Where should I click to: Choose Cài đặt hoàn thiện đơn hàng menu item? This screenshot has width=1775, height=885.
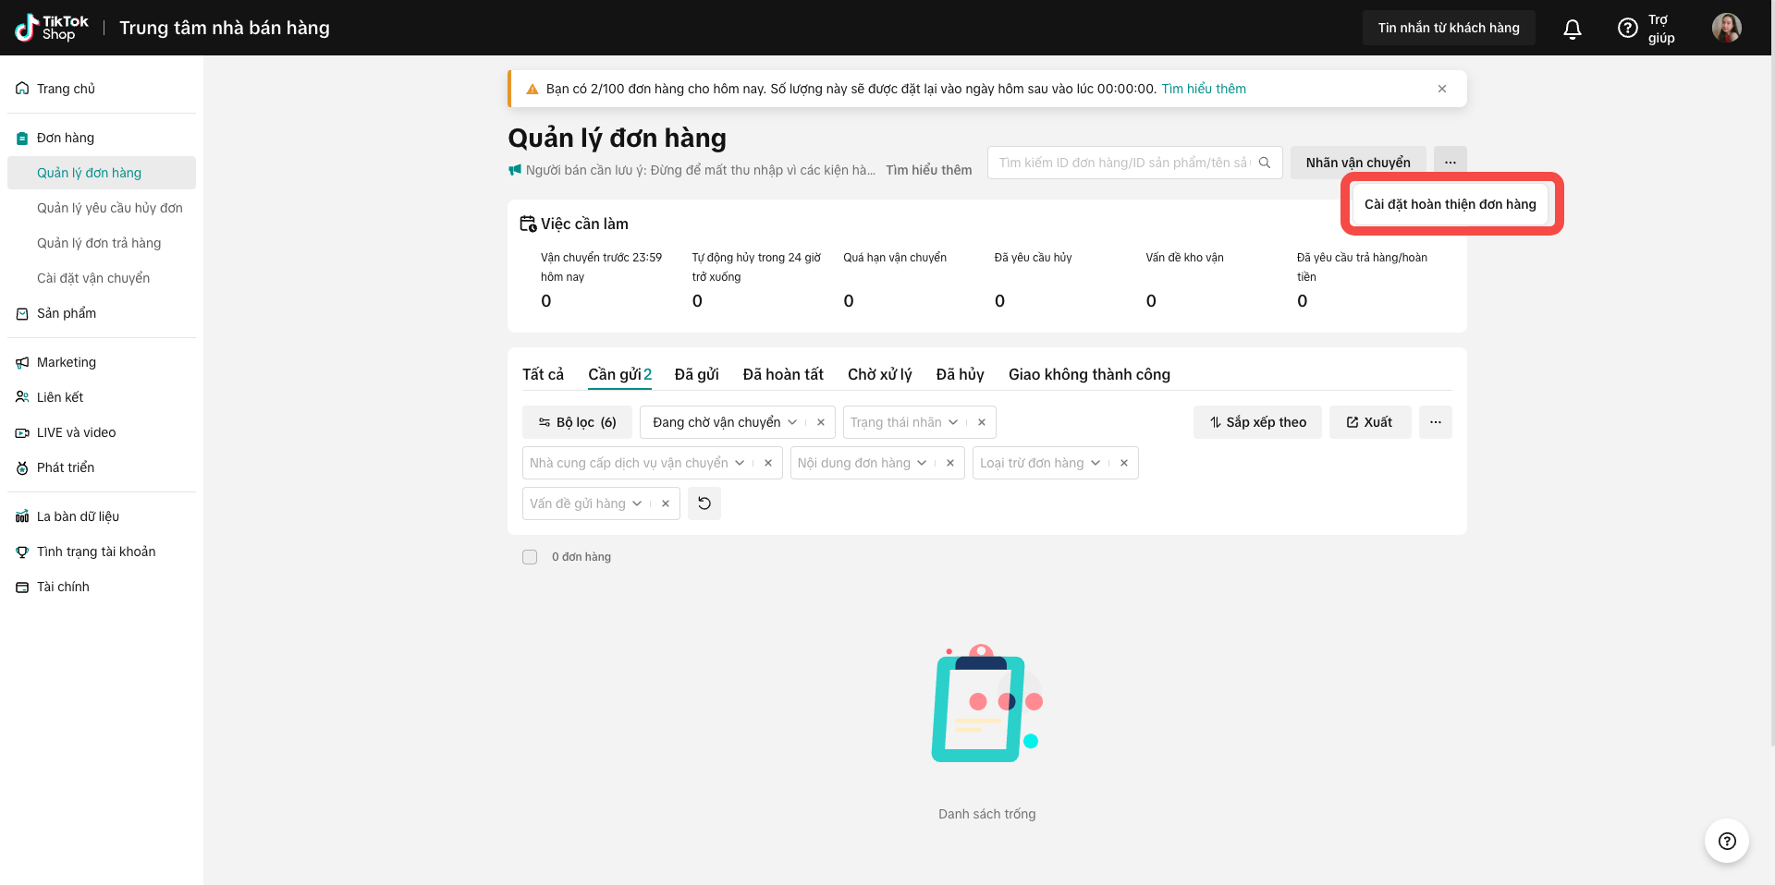click(x=1450, y=204)
